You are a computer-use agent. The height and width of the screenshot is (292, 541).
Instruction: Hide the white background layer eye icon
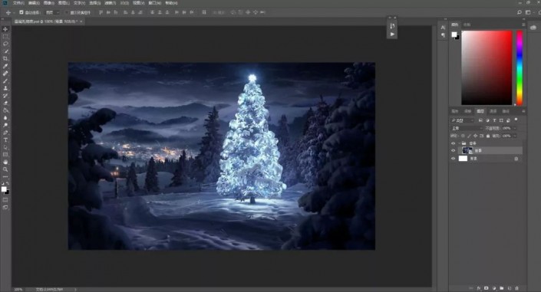(x=453, y=159)
